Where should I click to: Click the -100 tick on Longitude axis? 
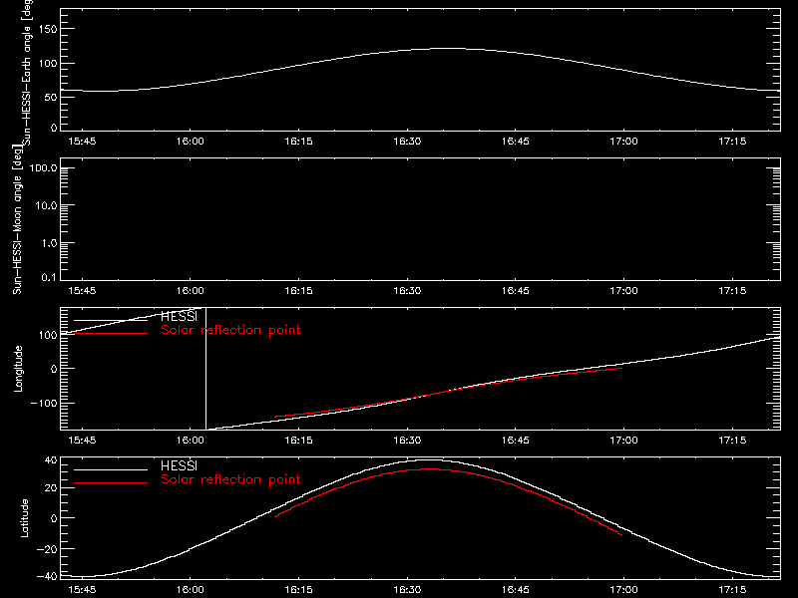44,404
